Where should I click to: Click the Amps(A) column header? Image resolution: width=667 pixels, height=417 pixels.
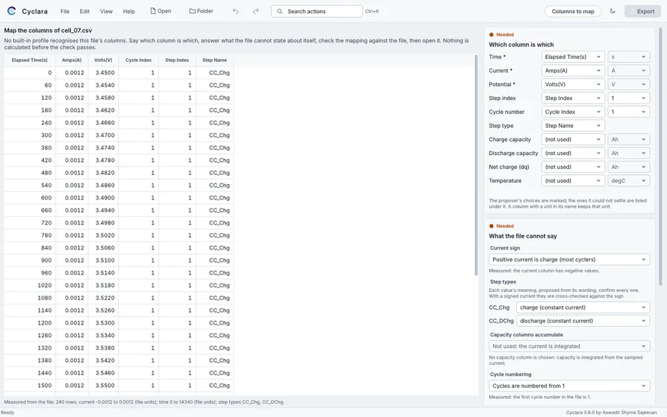tap(72, 60)
